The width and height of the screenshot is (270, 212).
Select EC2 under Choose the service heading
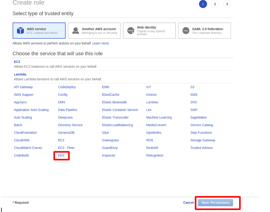[x=17, y=62]
